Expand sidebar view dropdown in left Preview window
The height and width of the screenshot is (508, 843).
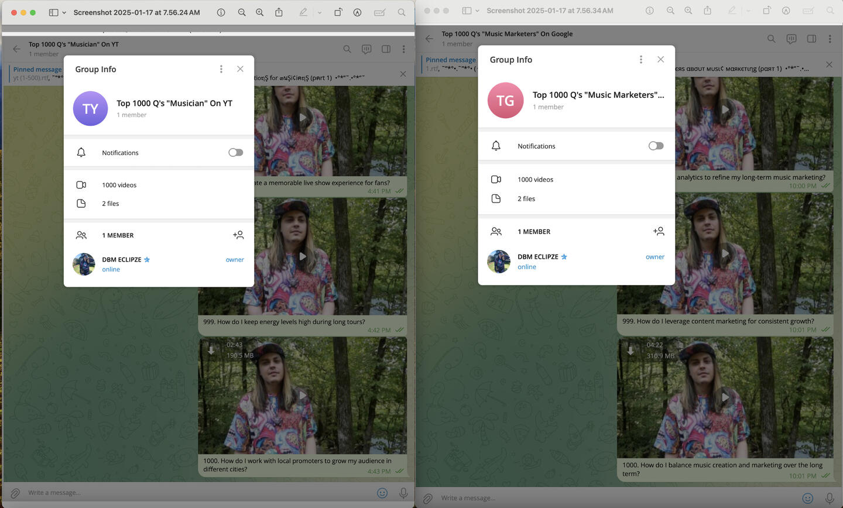(64, 12)
